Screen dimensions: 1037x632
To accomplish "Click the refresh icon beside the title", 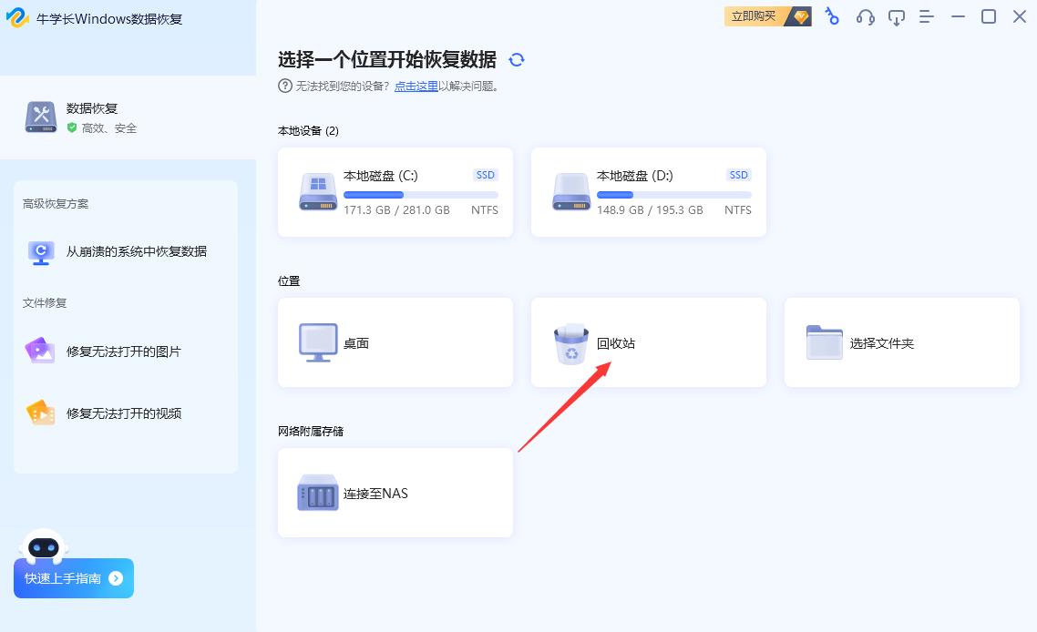I will (x=517, y=59).
